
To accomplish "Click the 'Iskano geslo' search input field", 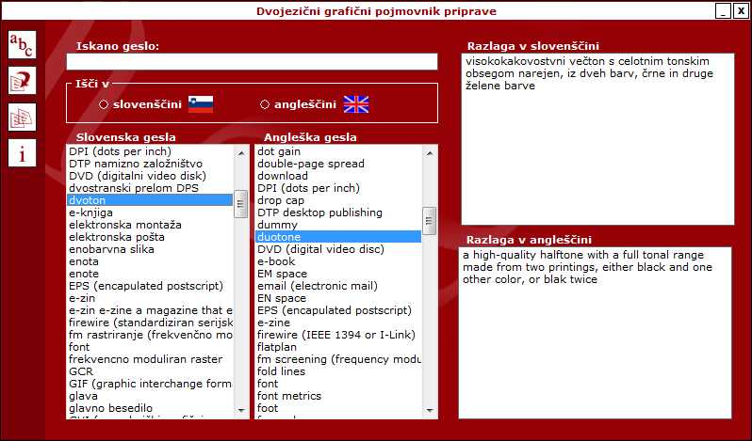I will pyautogui.click(x=252, y=62).
